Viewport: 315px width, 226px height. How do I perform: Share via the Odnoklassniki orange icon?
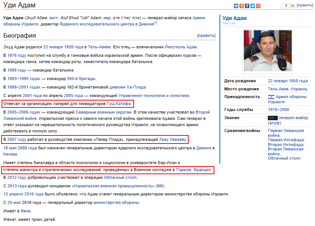click(242, 6)
